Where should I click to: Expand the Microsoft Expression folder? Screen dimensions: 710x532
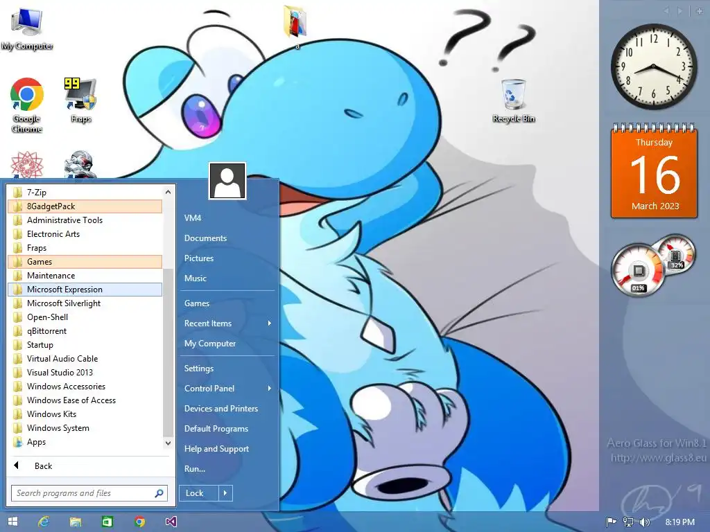click(x=85, y=290)
